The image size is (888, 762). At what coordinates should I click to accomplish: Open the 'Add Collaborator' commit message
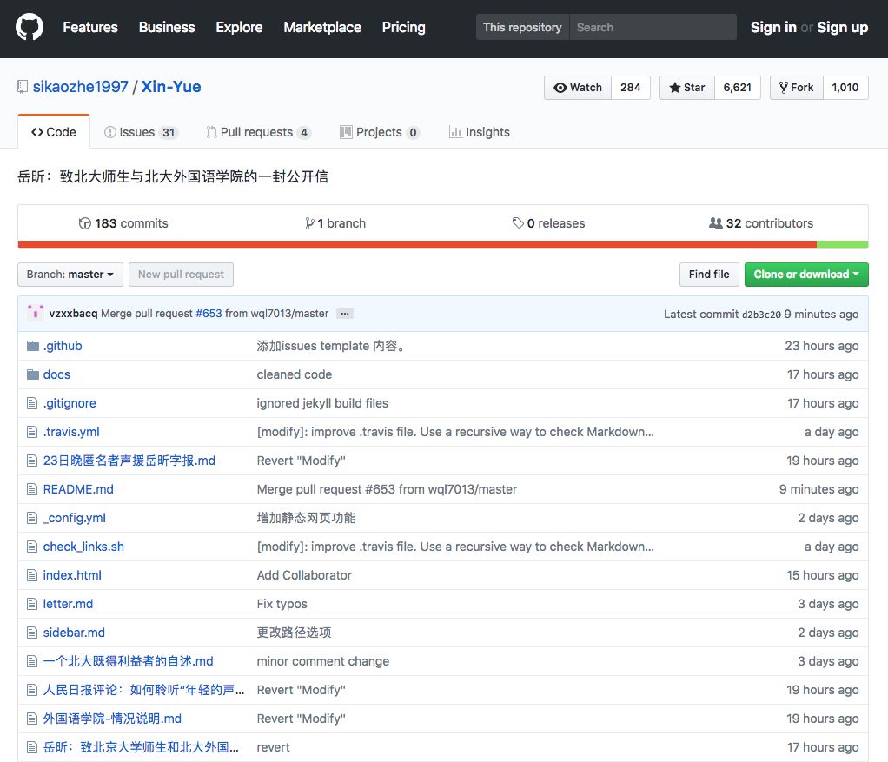(x=304, y=575)
